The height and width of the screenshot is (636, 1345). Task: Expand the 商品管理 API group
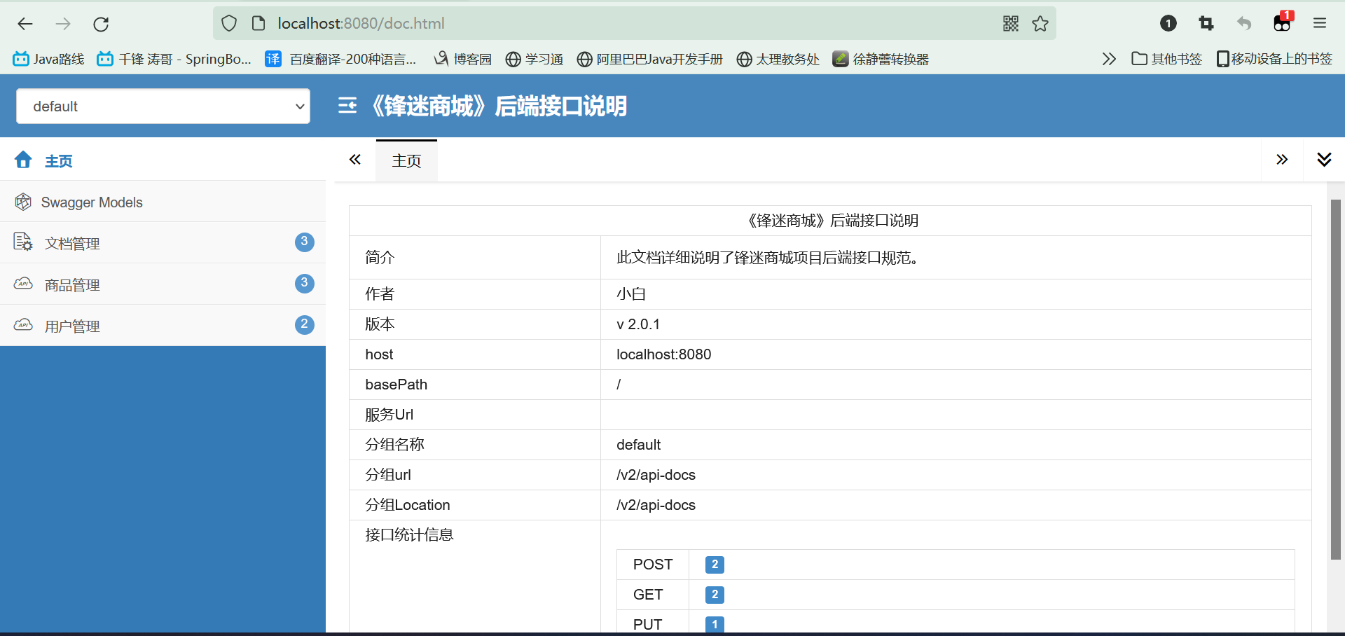(163, 284)
